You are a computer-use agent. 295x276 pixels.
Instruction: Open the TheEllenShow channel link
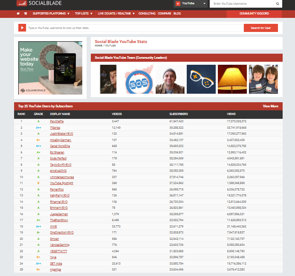pyautogui.click(x=59, y=220)
